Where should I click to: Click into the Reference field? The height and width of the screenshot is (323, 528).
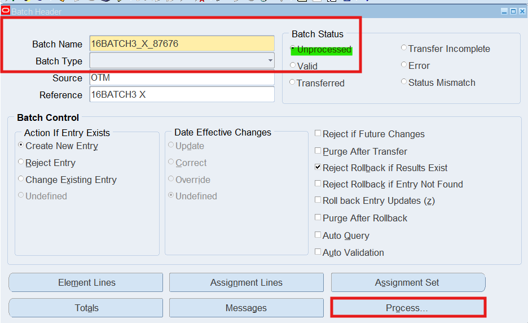[x=182, y=95]
